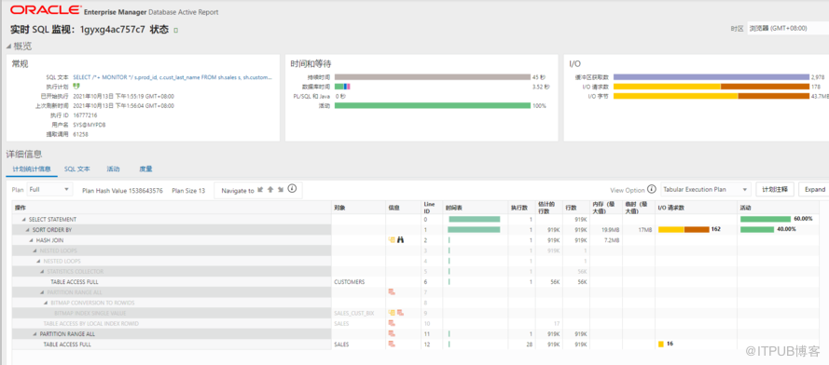Click the 执行数 column header
The width and height of the screenshot is (829, 365).
point(520,207)
